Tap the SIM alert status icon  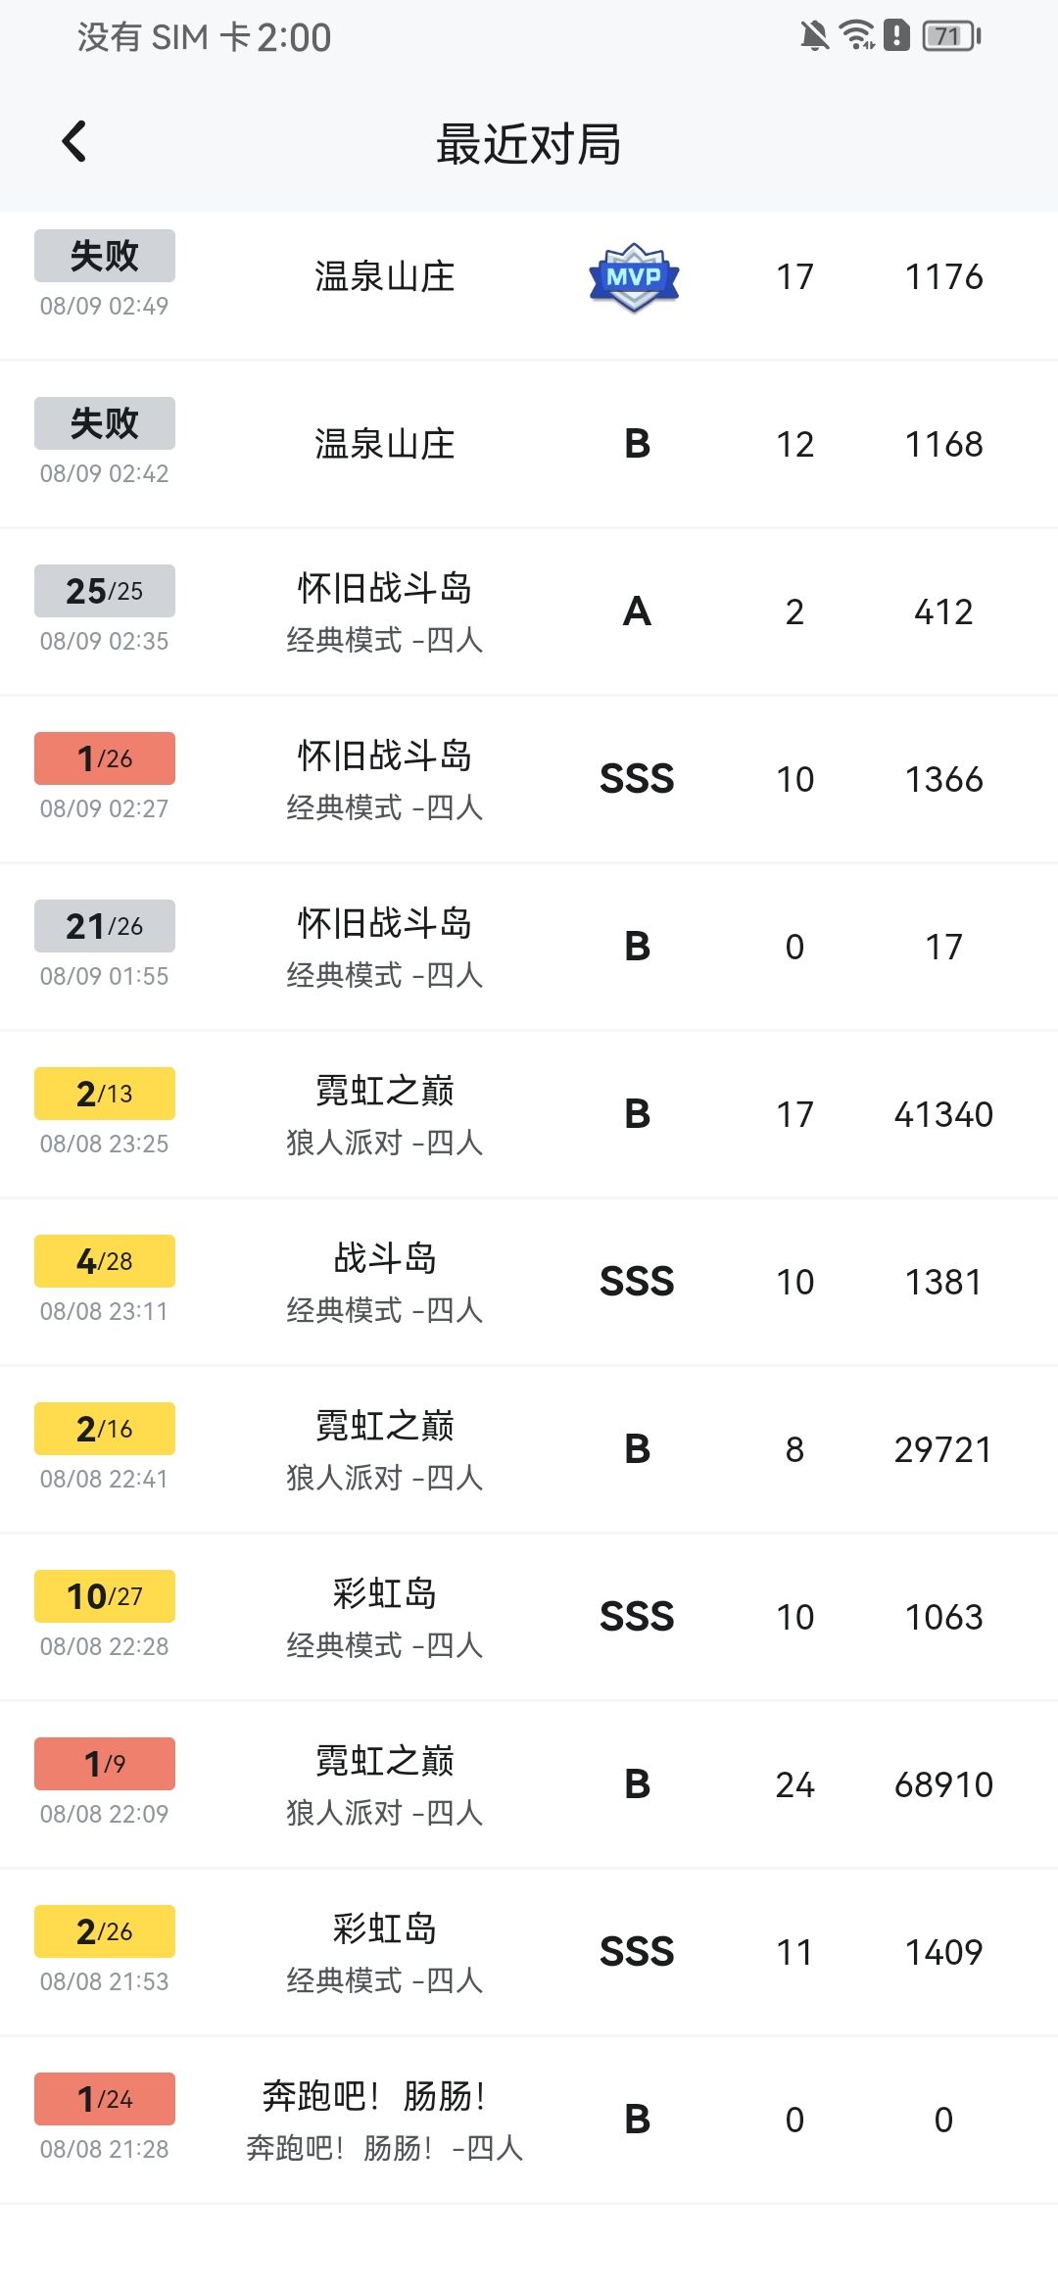(x=896, y=35)
